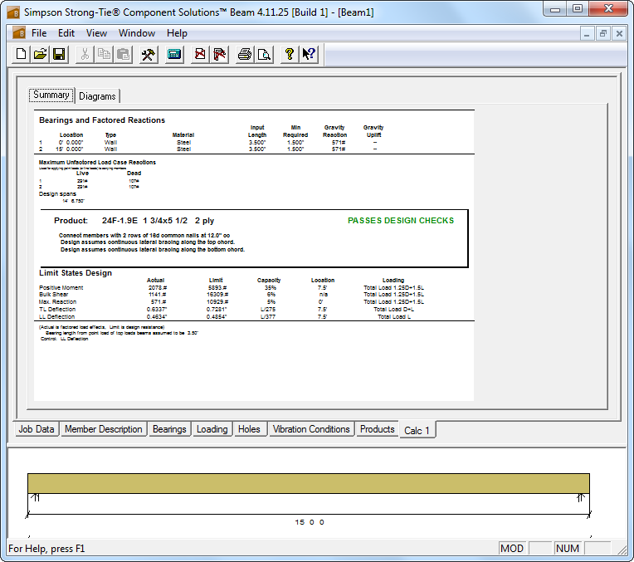
Task: Click the Paste clipboard icon
Action: [123, 54]
